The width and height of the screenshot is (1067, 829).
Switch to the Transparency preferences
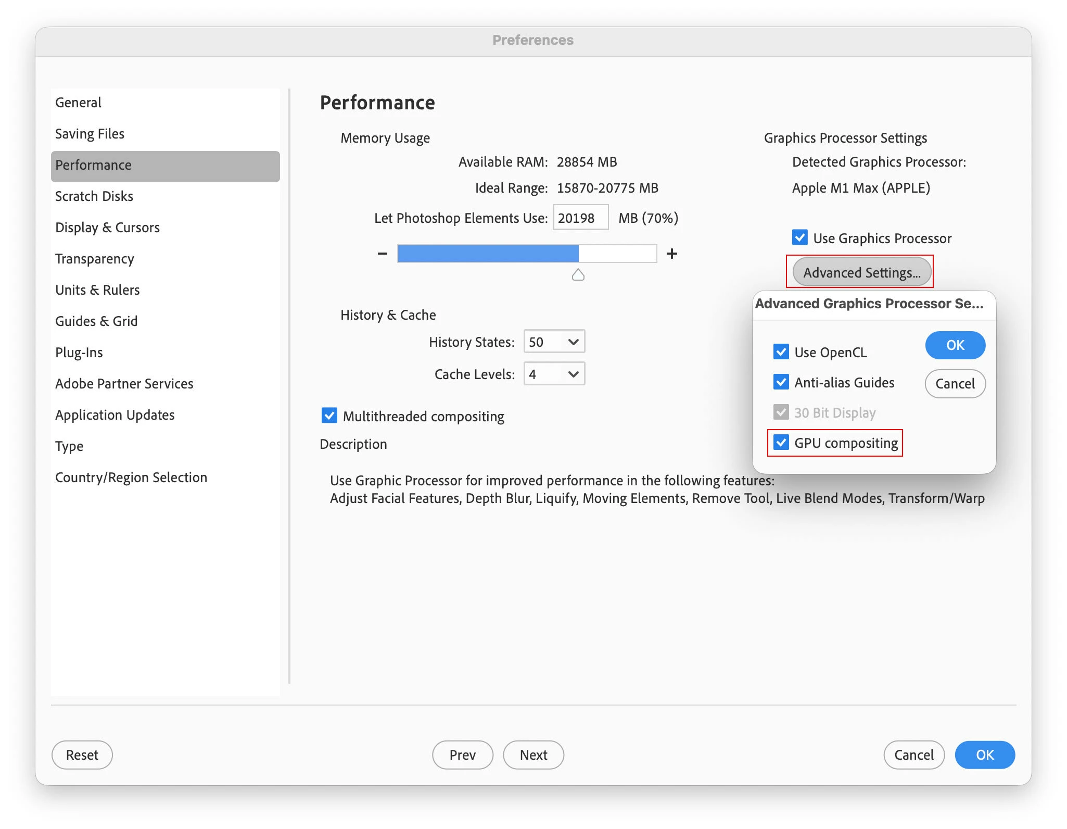point(95,259)
